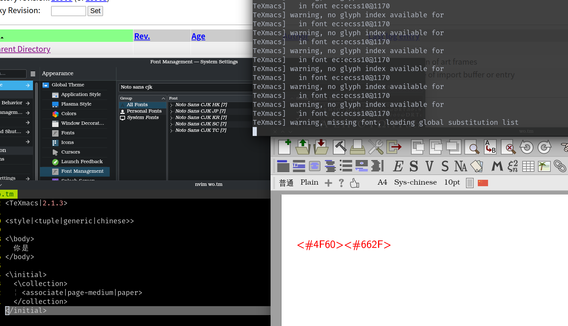This screenshot has width=568, height=326.
Task: Click the Noto sans cjk search field
Action: click(x=186, y=87)
